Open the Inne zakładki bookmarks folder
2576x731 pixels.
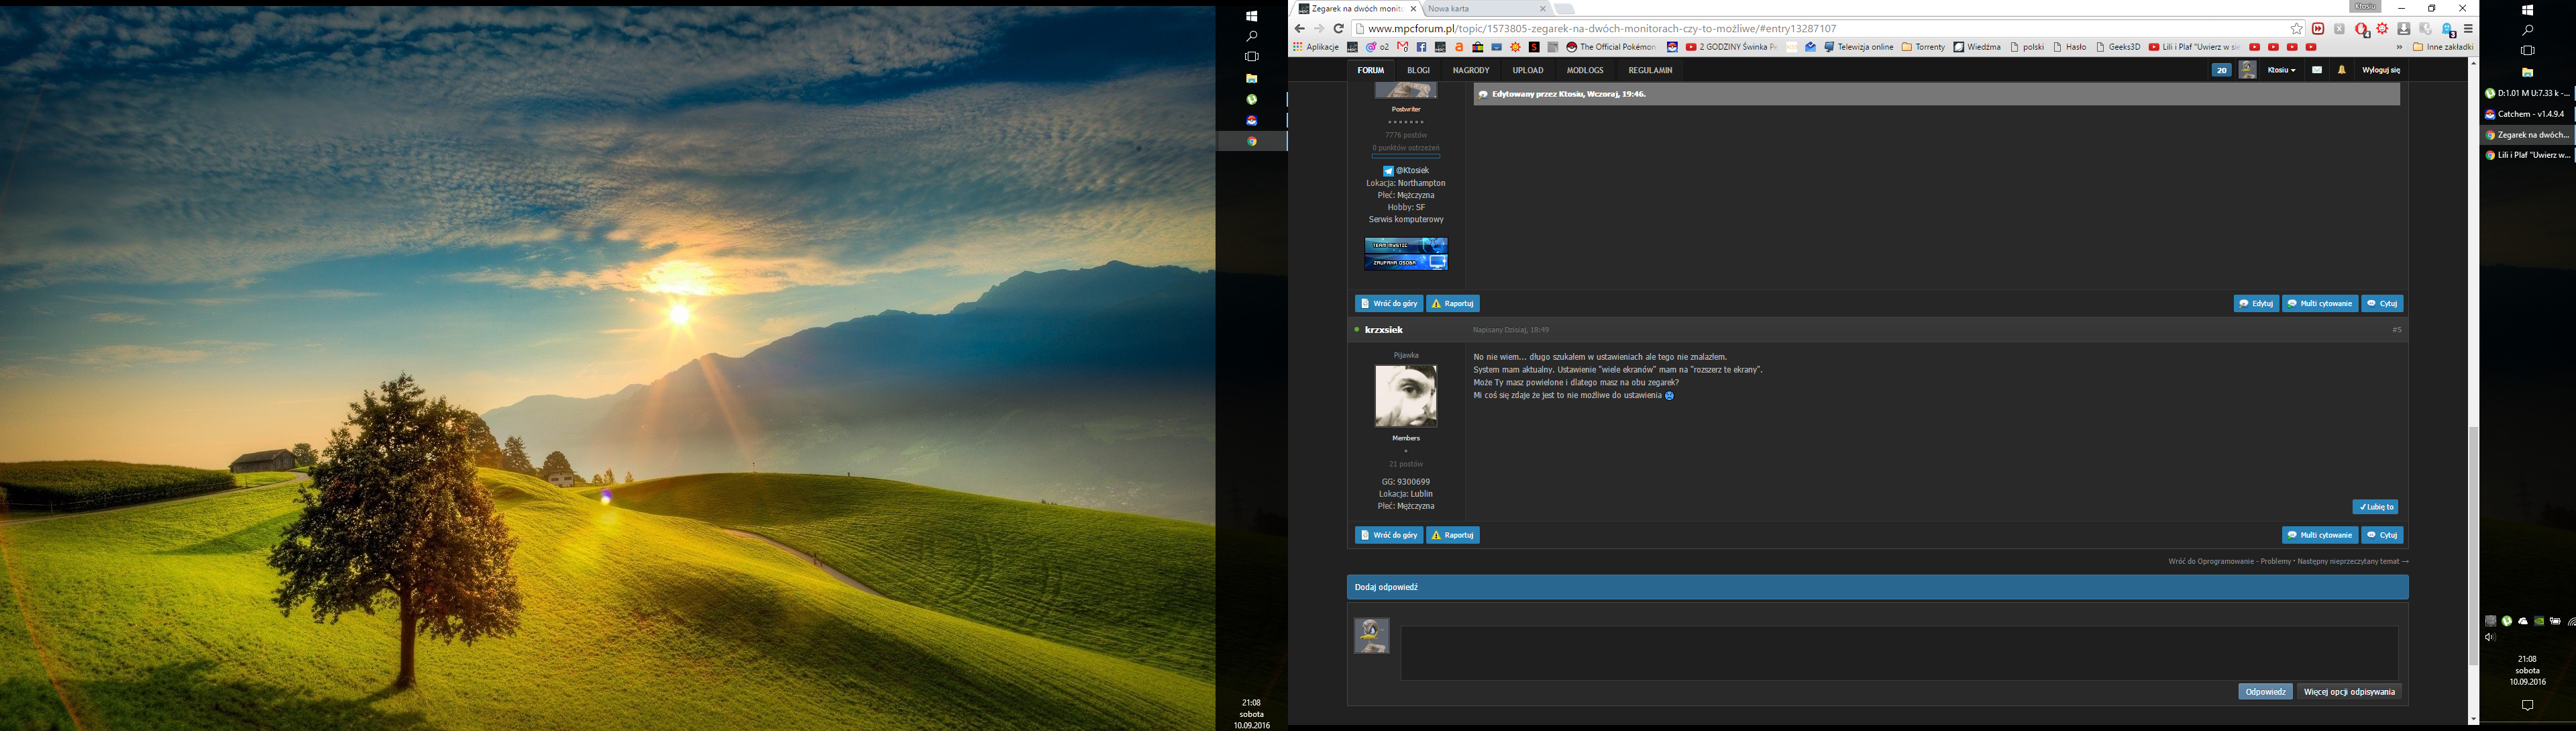point(2443,47)
